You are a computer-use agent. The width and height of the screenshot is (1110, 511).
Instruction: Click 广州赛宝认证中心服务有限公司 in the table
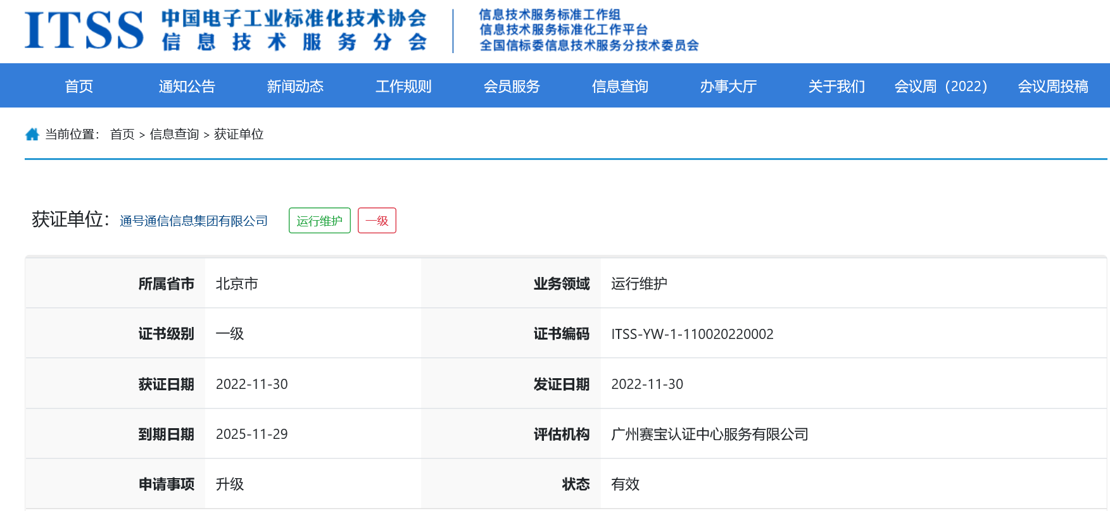(710, 434)
